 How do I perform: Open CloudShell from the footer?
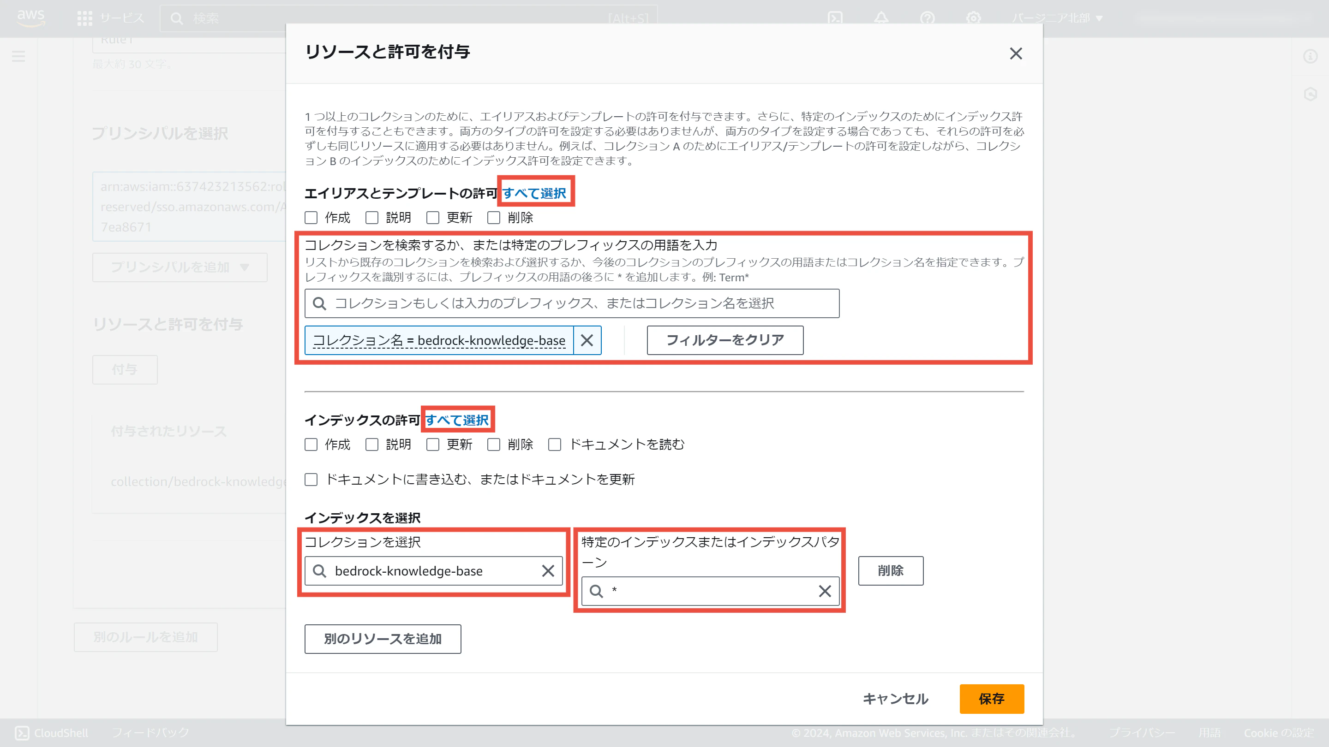(x=52, y=733)
